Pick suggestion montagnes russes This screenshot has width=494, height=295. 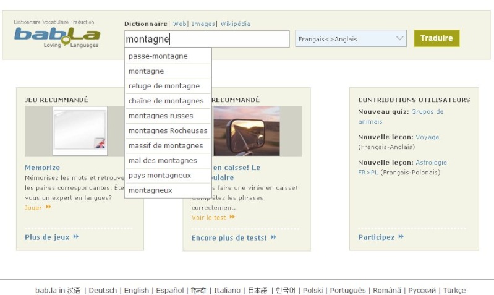click(168, 116)
